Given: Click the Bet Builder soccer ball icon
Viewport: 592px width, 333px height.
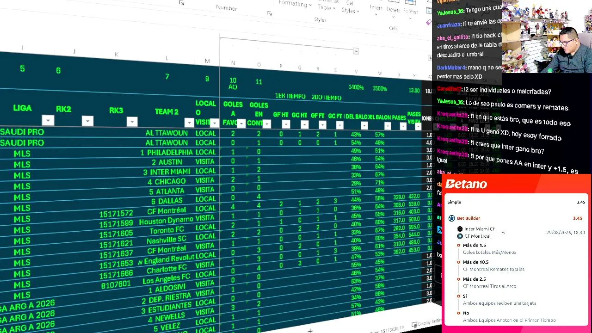Looking at the screenshot, I should pos(452,218).
